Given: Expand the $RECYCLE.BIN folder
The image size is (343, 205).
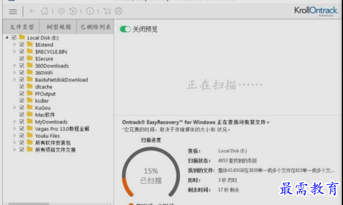Looking at the screenshot, I should coord(15,51).
